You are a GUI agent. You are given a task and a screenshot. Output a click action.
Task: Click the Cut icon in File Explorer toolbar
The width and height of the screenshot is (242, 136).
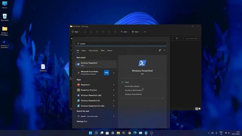coord(85,32)
